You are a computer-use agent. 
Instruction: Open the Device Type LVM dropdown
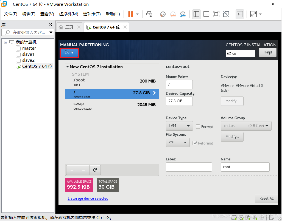coord(179,126)
